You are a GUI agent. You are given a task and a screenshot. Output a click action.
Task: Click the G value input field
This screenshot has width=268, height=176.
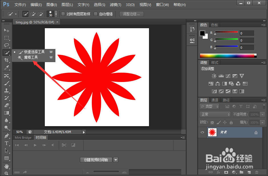click(x=247, y=40)
